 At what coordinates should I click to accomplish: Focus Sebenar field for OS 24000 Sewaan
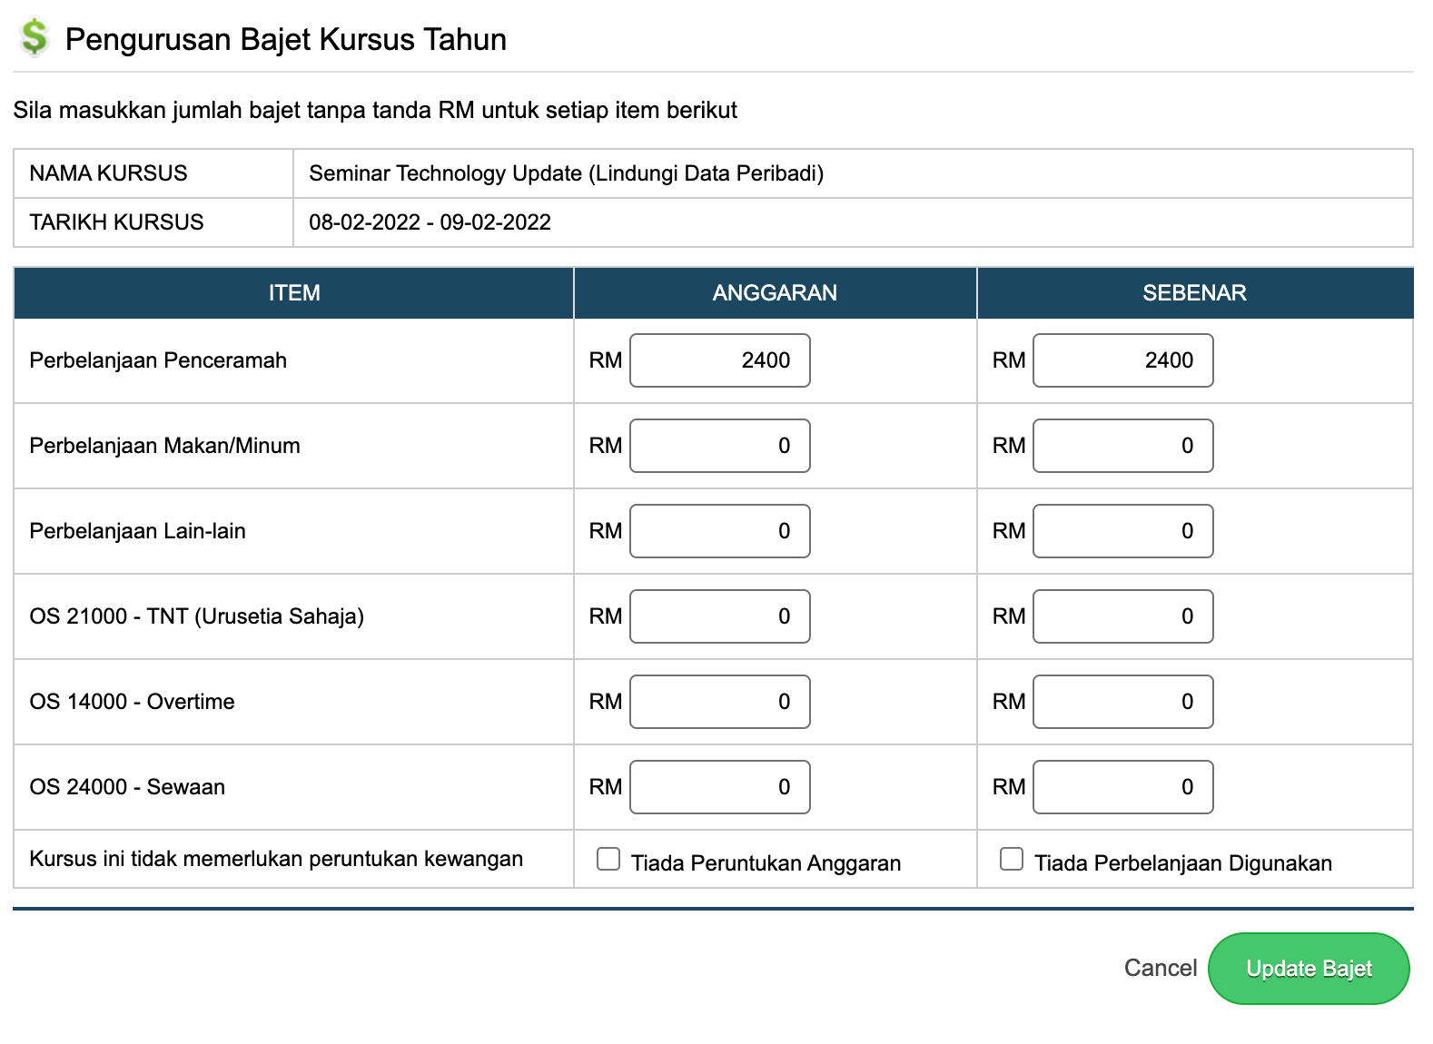point(1123,787)
